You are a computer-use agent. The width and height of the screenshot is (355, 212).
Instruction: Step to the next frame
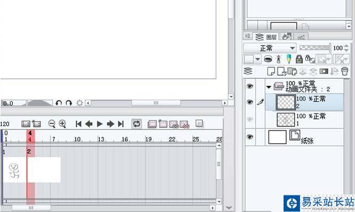110,124
